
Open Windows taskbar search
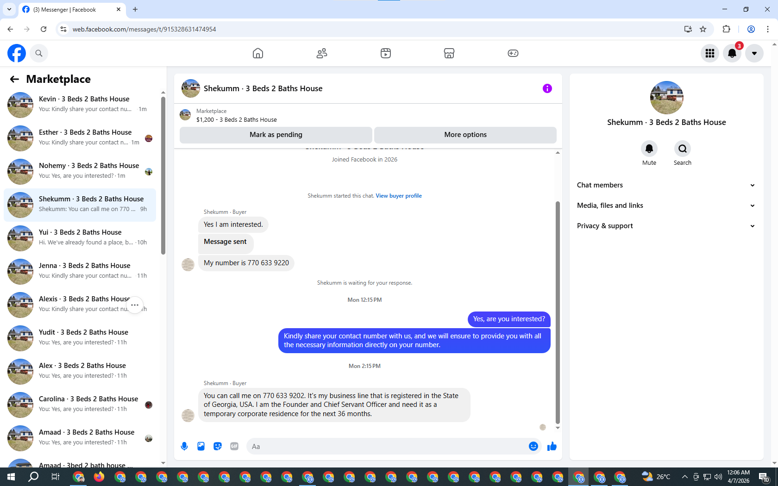point(33,477)
